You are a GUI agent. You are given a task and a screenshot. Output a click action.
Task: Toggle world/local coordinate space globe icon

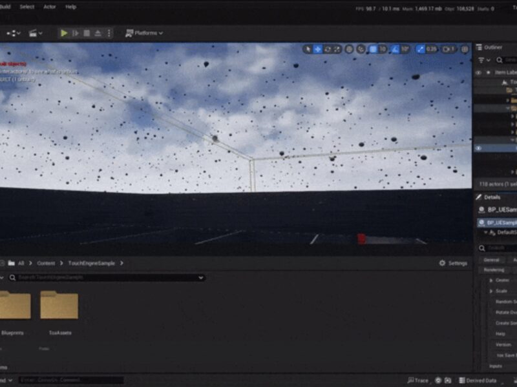click(x=349, y=50)
